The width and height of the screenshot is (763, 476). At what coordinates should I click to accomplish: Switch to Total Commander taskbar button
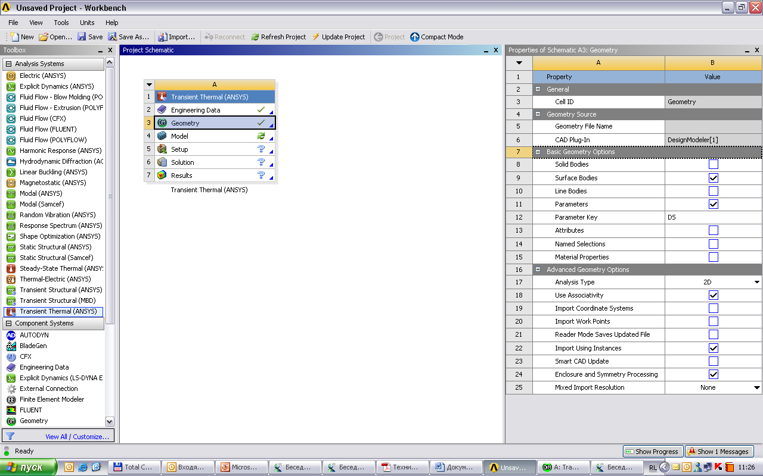[x=134, y=467]
